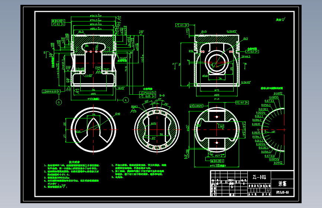322x208 pixels.
Task: Select the A-A section view label
Action: tap(217, 99)
